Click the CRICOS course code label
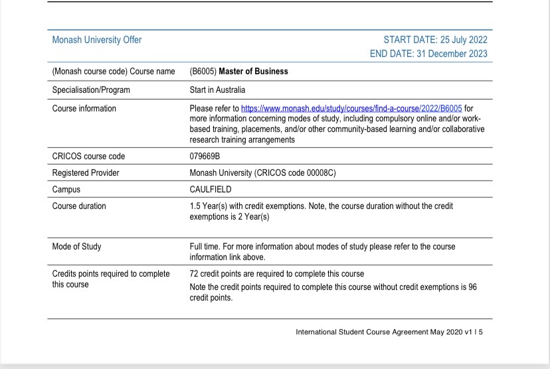This screenshot has width=550, height=369. 88,157
